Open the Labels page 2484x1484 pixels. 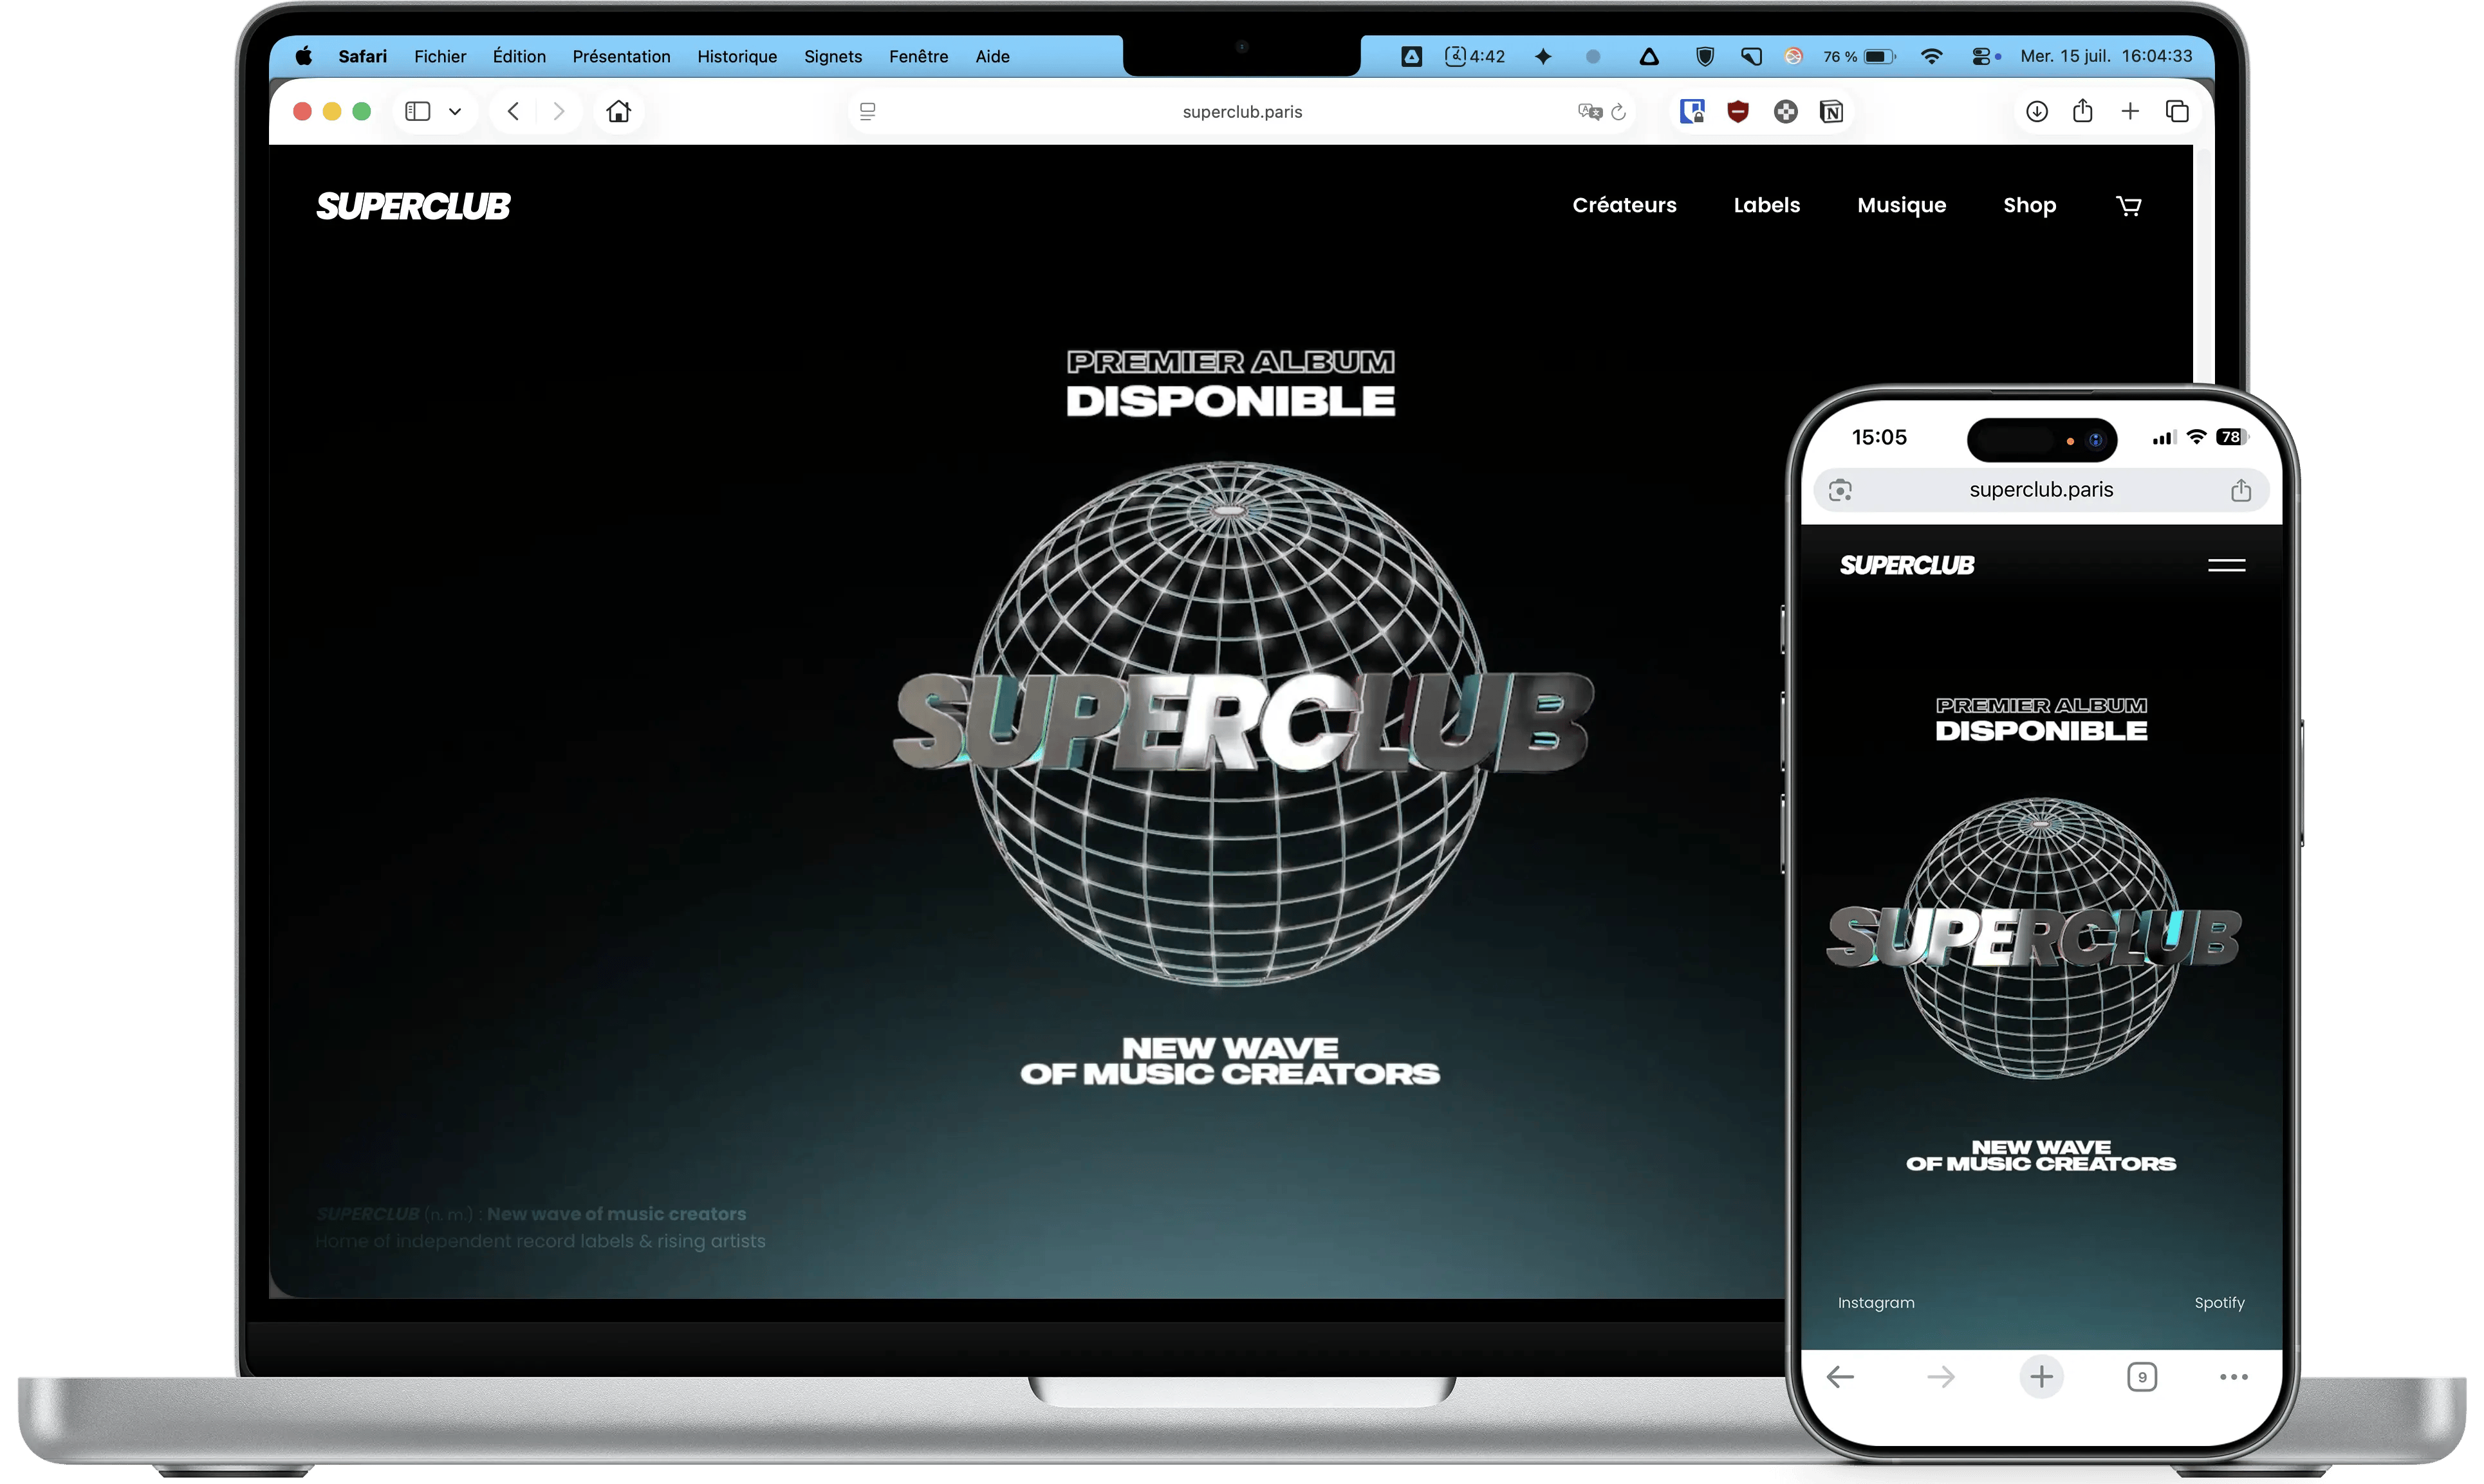[x=1766, y=205]
